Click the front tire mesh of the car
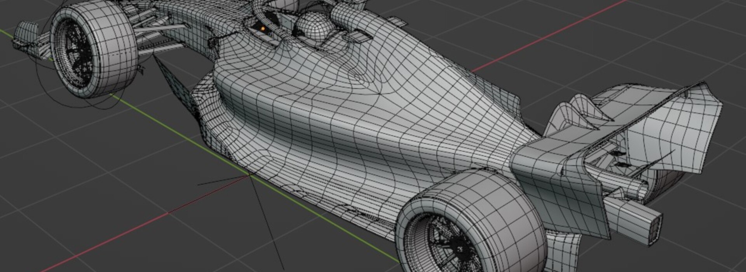The image size is (746, 272). click(x=94, y=50)
